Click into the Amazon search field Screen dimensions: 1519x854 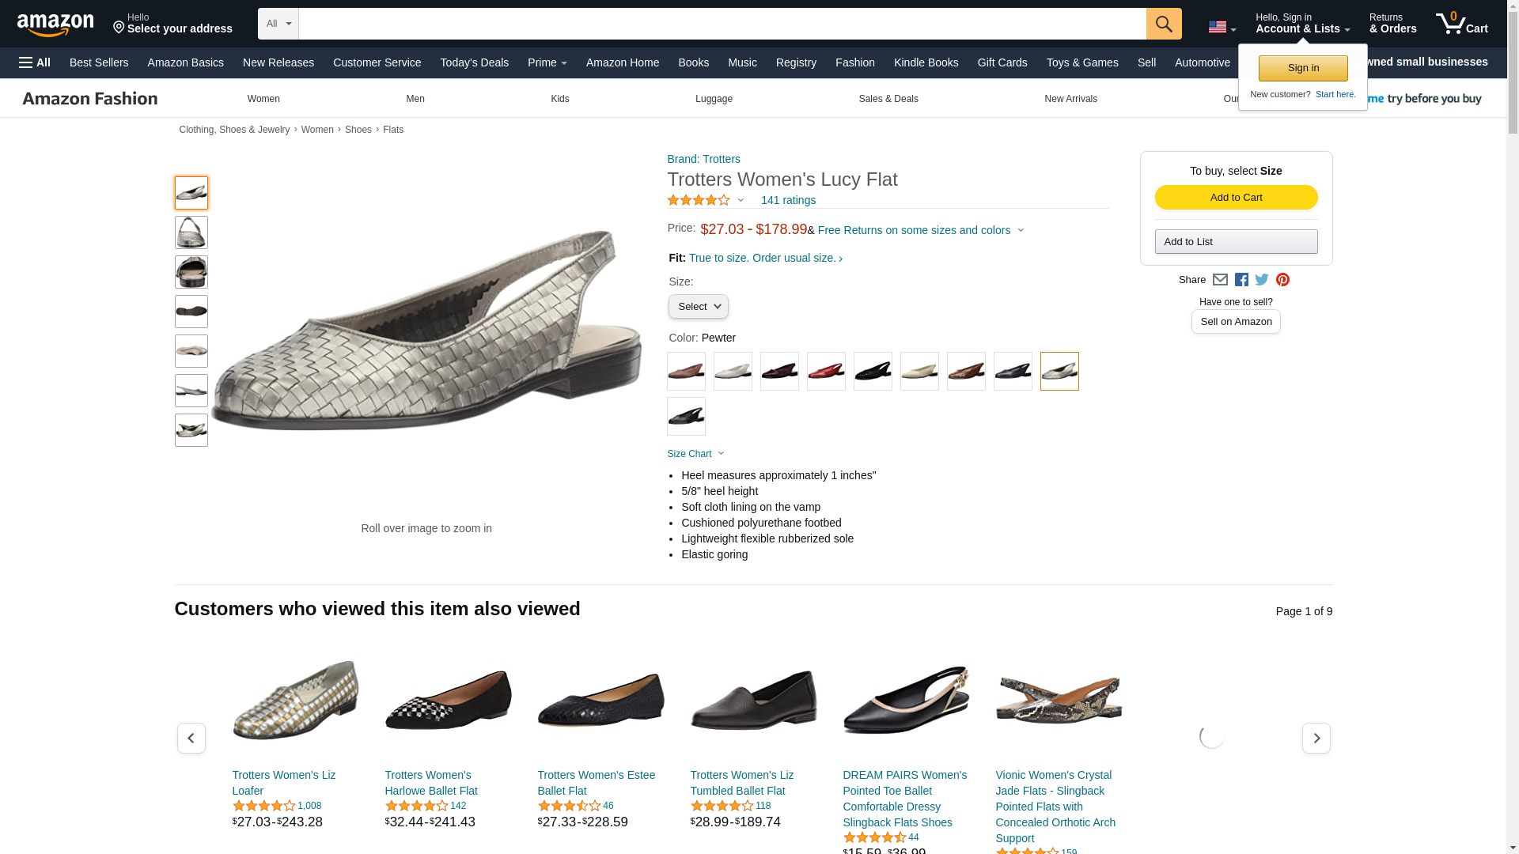pyautogui.click(x=722, y=24)
